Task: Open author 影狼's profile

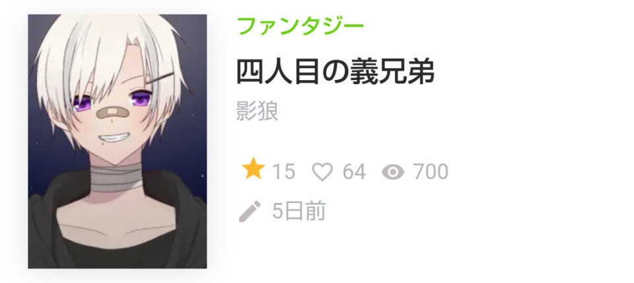Action: 257,111
